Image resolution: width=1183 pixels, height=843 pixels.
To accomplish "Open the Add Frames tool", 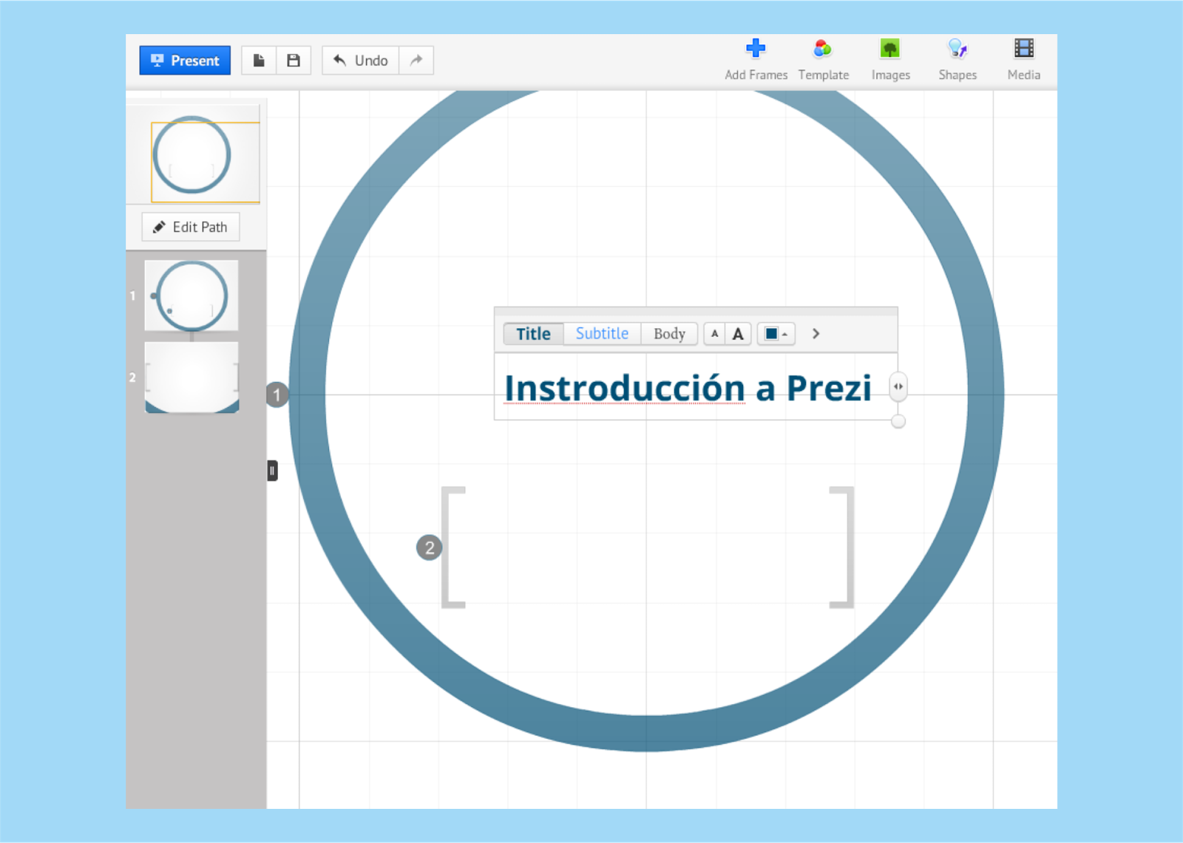I will (756, 60).
